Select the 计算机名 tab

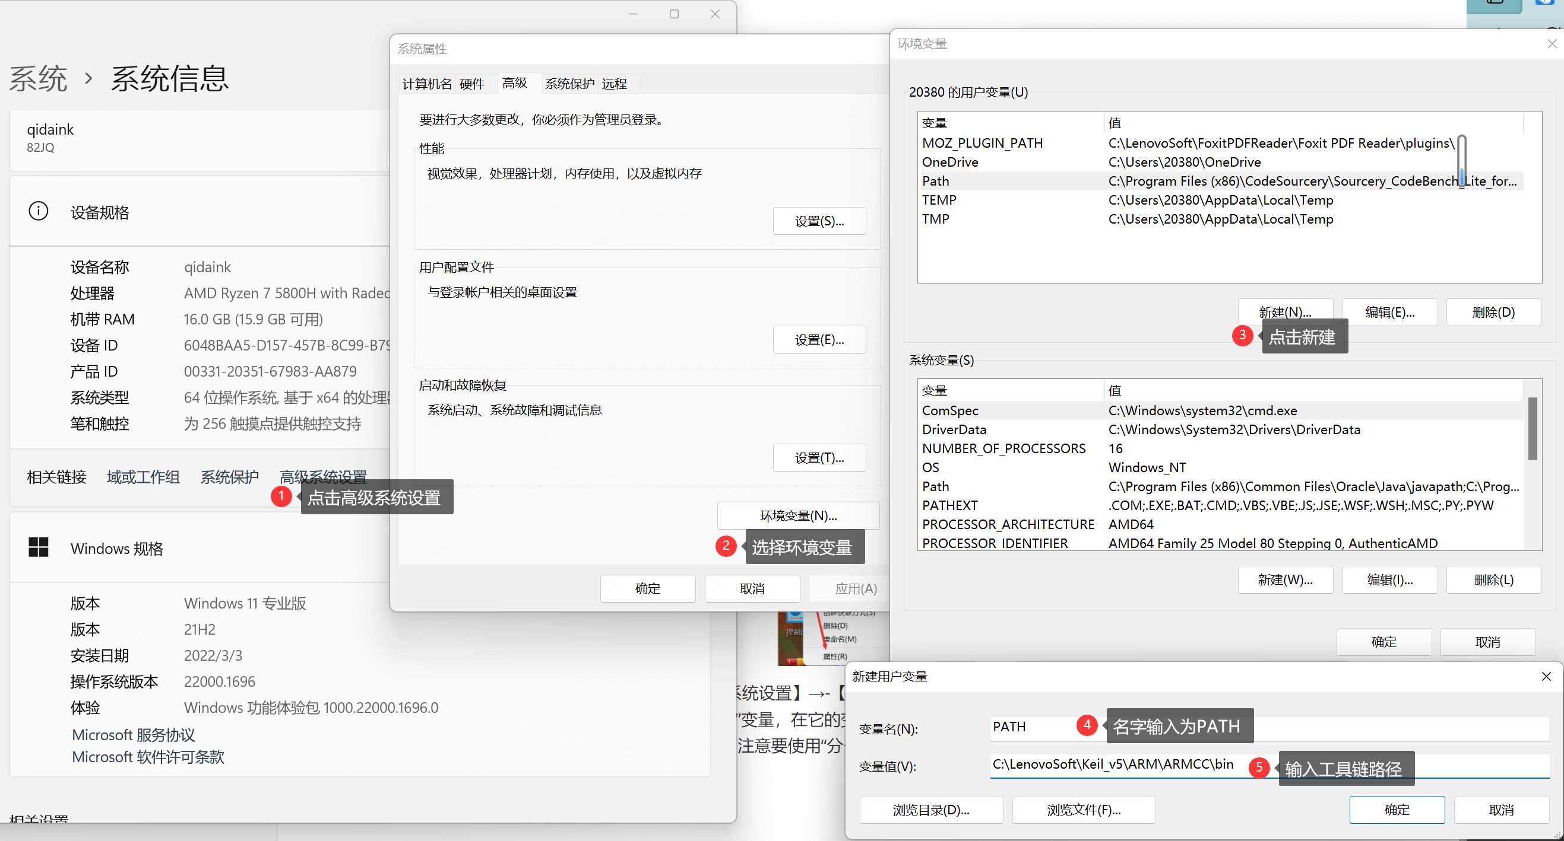[427, 84]
